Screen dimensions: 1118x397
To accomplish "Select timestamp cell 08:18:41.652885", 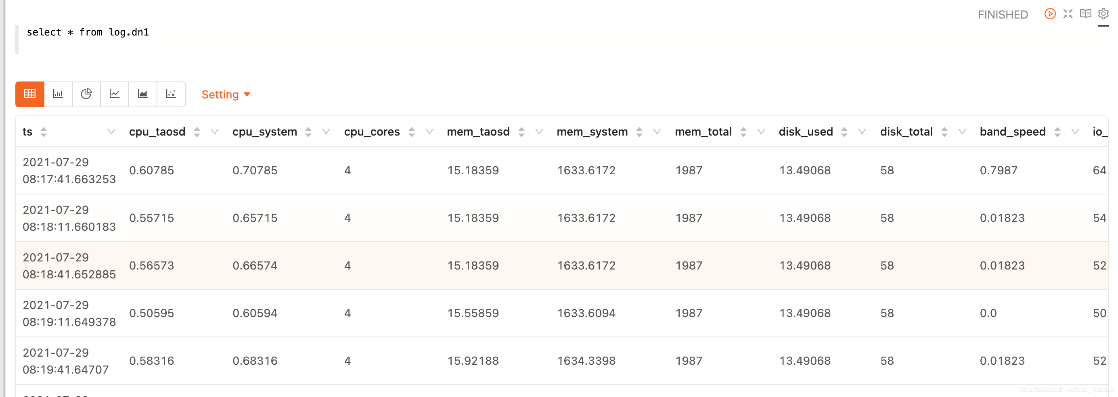I will 69,266.
